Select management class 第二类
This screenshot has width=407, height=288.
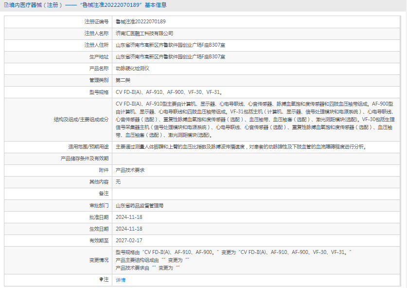[123, 80]
